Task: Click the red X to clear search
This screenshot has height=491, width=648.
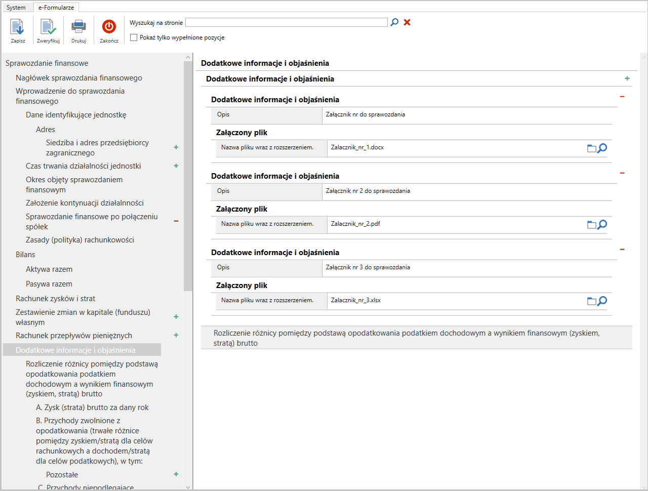Action: pos(407,22)
